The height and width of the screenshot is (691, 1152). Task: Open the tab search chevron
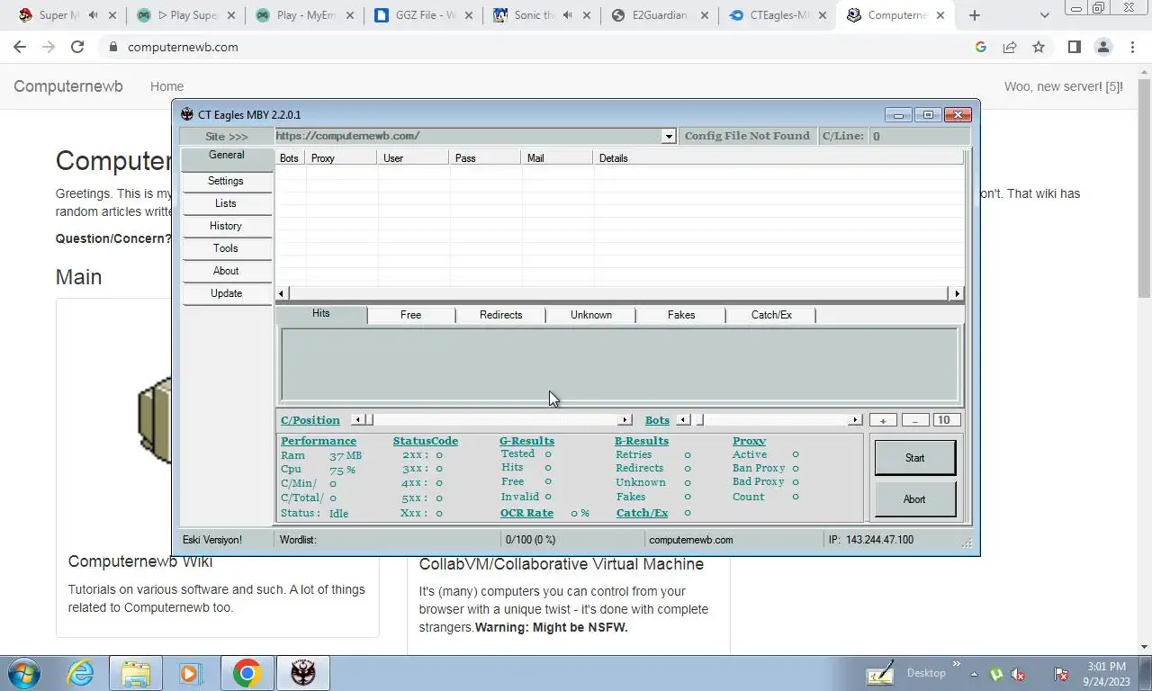1044,15
